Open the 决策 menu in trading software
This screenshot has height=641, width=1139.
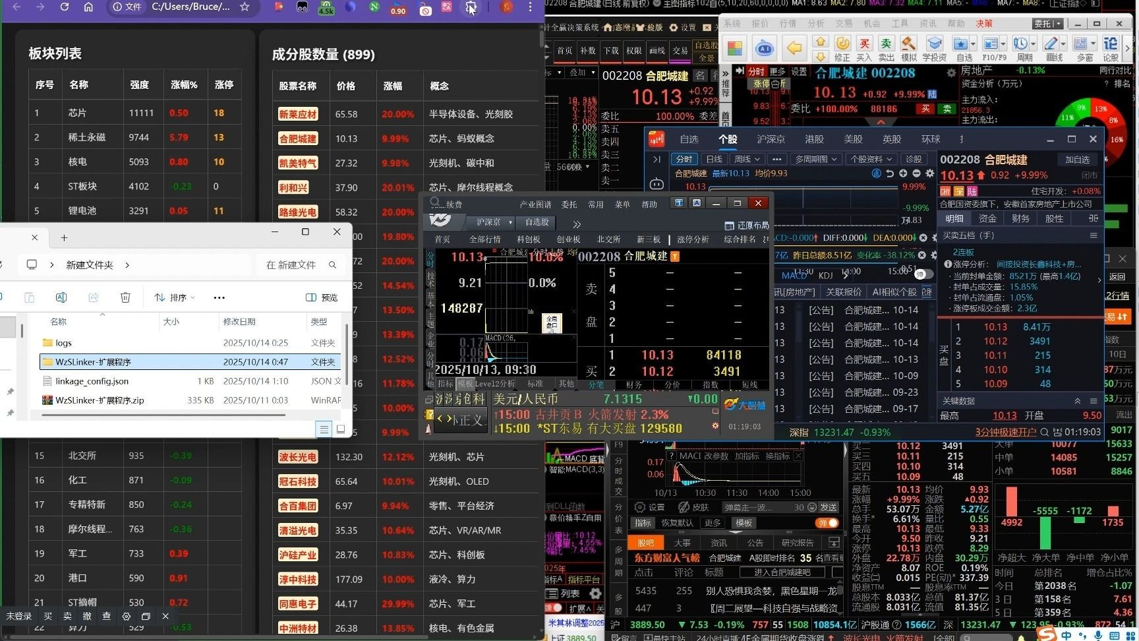[x=984, y=24]
